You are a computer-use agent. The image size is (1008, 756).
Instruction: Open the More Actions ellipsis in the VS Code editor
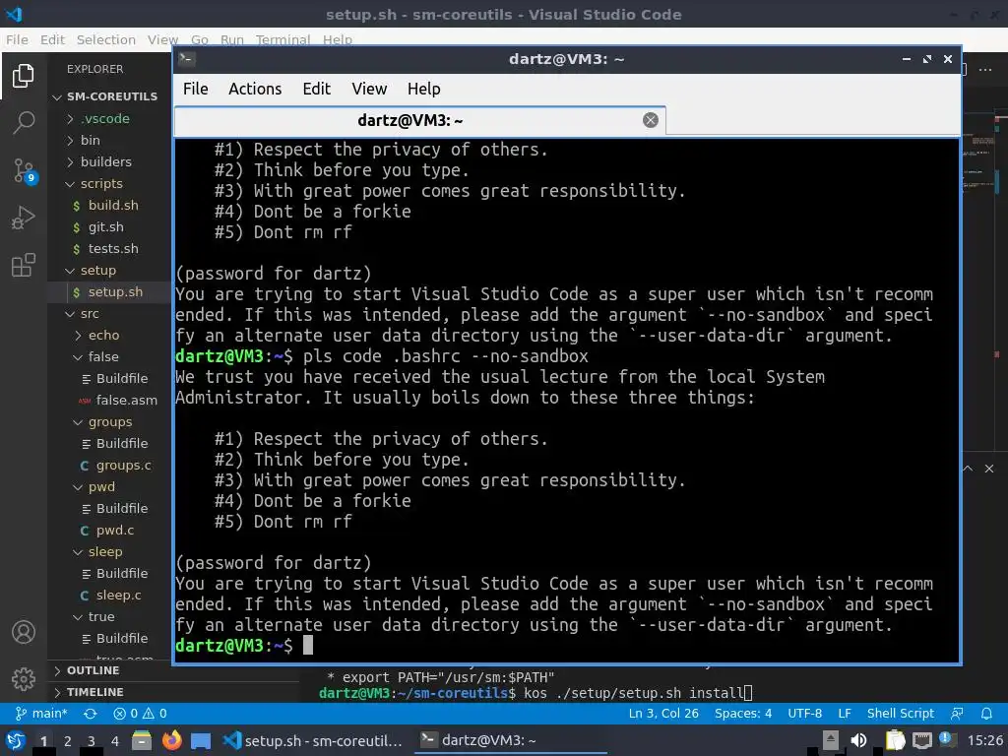tap(984, 70)
